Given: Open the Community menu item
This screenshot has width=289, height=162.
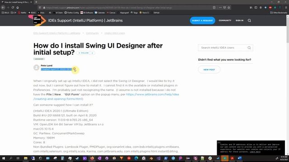Looking at the screenshot, I should (x=225, y=20).
